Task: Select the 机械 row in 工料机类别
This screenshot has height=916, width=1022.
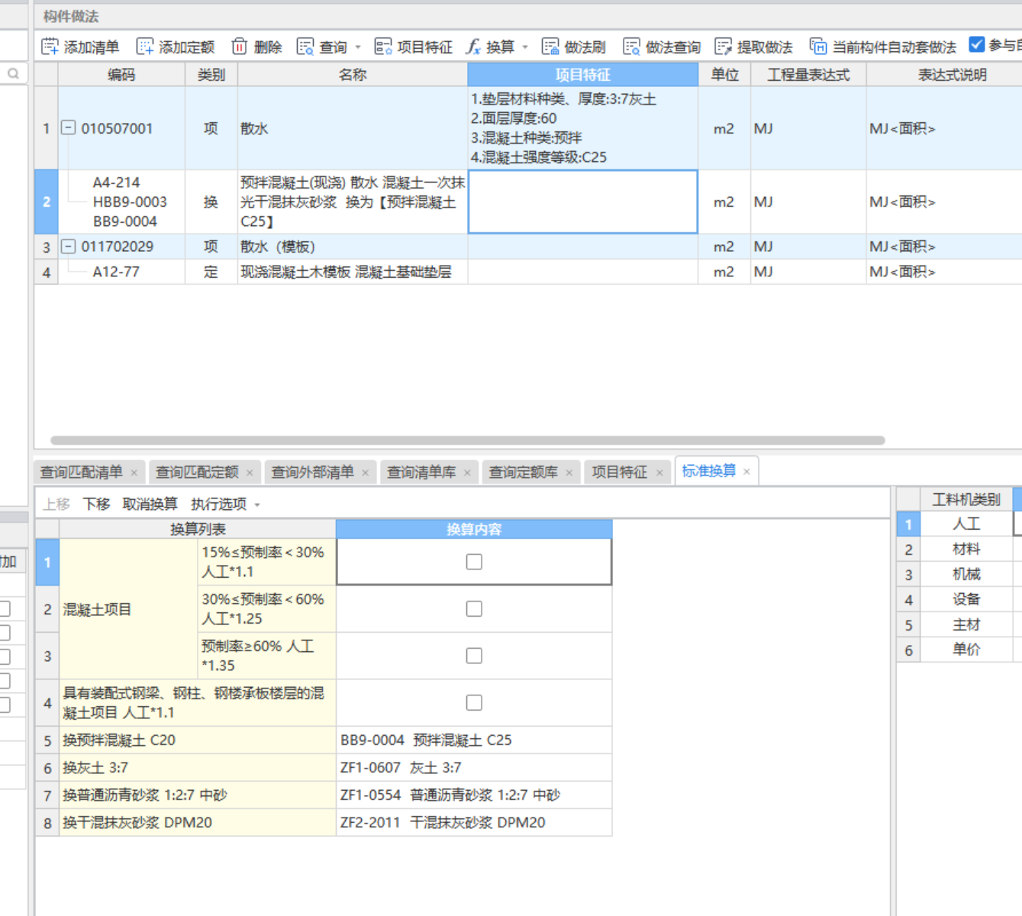Action: coord(966,574)
